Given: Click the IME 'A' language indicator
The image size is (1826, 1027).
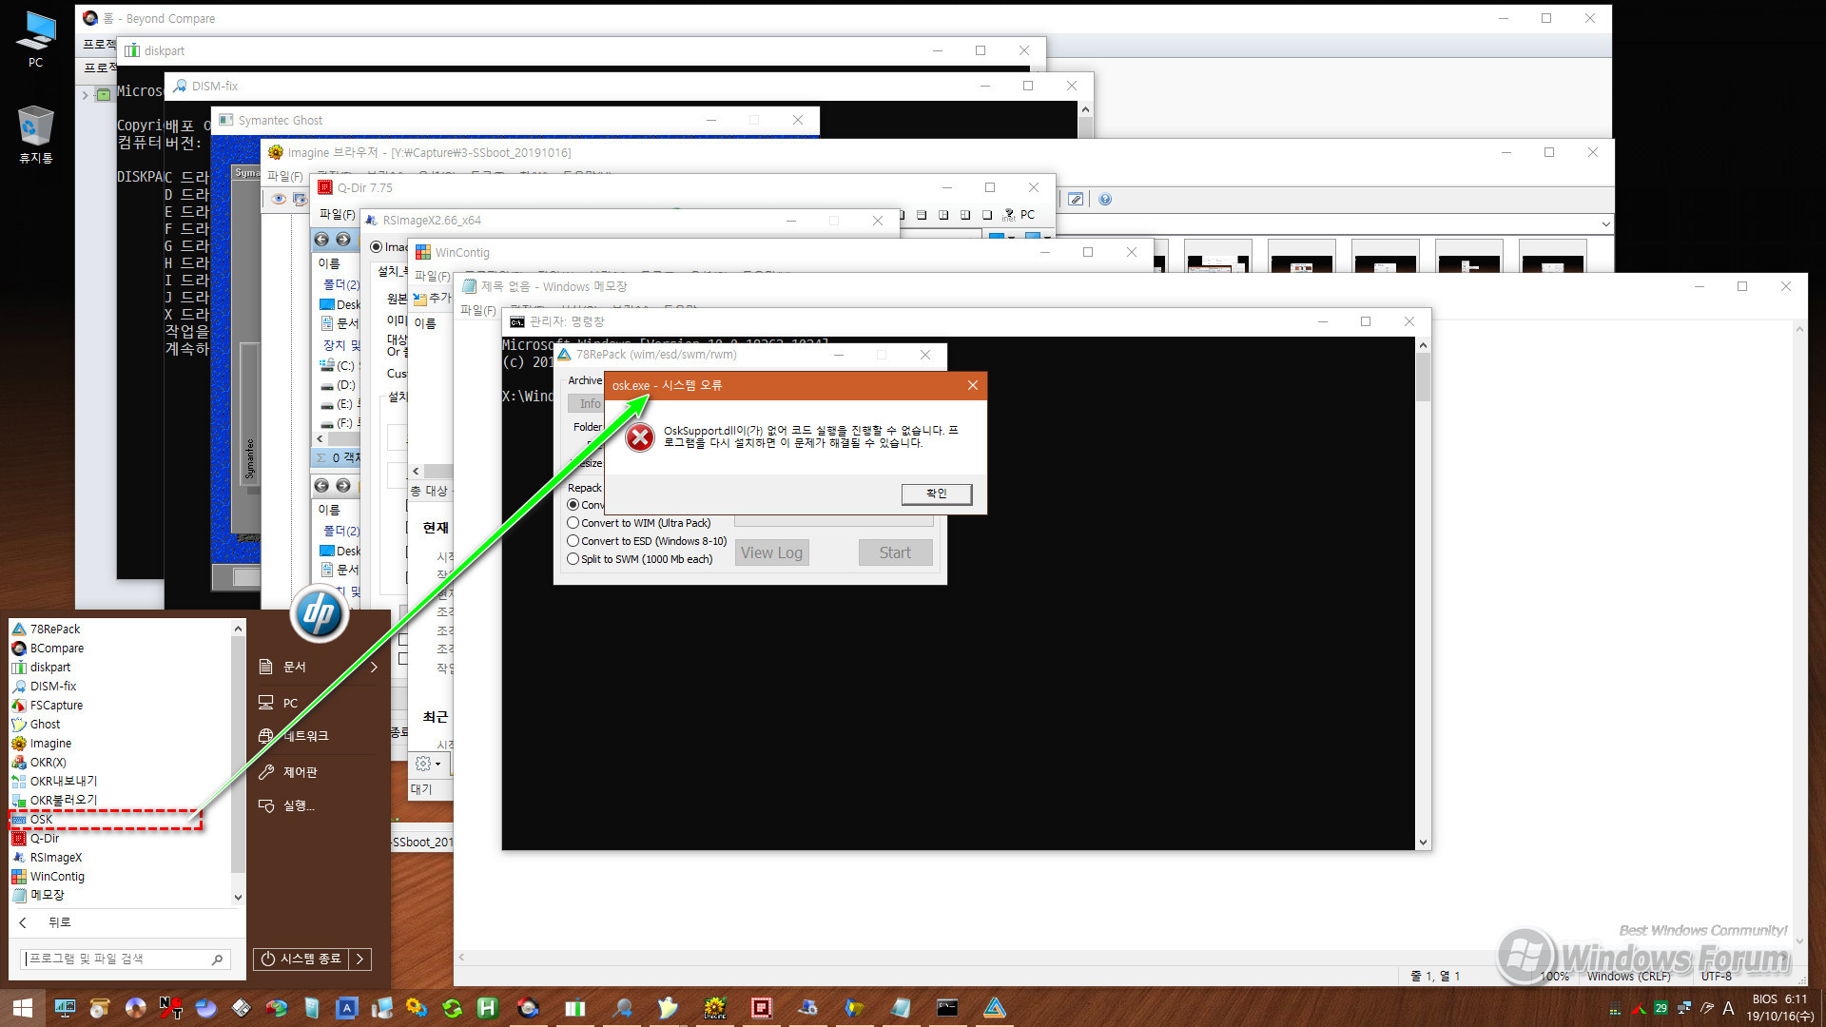Looking at the screenshot, I should (x=1728, y=1008).
